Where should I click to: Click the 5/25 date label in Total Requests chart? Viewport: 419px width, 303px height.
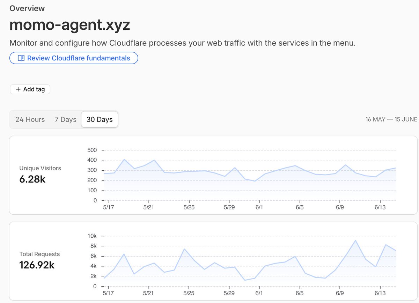click(189, 293)
